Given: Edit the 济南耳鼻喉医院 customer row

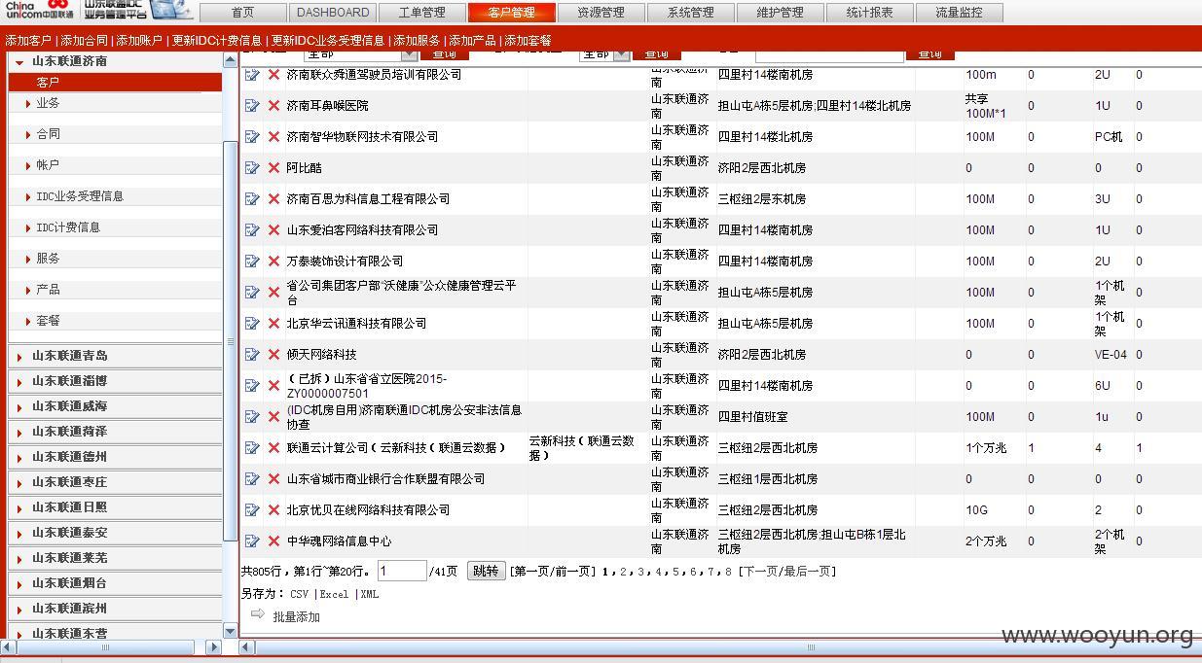Looking at the screenshot, I should point(252,105).
